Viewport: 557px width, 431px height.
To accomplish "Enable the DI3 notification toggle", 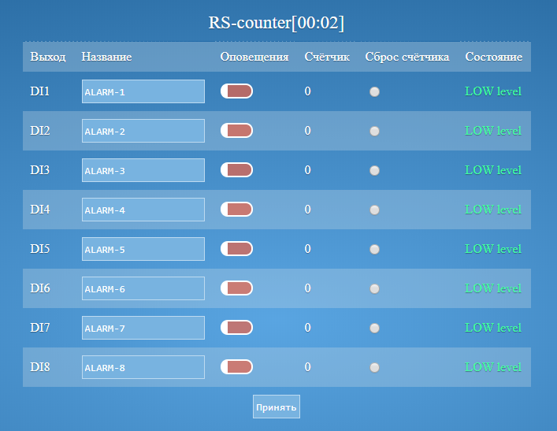I will [x=236, y=170].
